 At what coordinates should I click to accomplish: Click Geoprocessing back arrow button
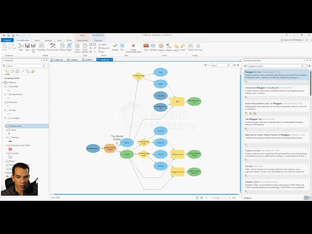click(245, 66)
